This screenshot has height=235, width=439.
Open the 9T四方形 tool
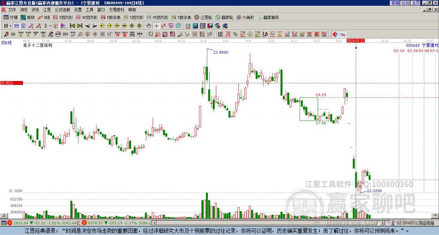[x=157, y=17]
